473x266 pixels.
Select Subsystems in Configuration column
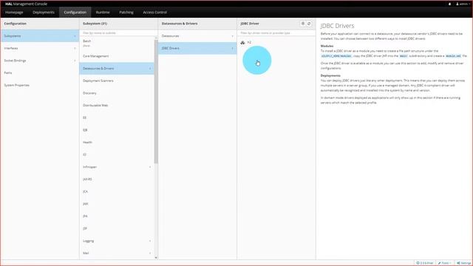(x=39, y=36)
